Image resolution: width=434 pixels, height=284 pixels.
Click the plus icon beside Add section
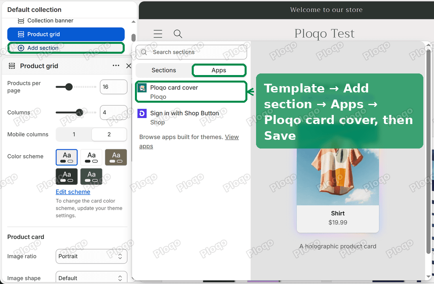tap(21, 48)
